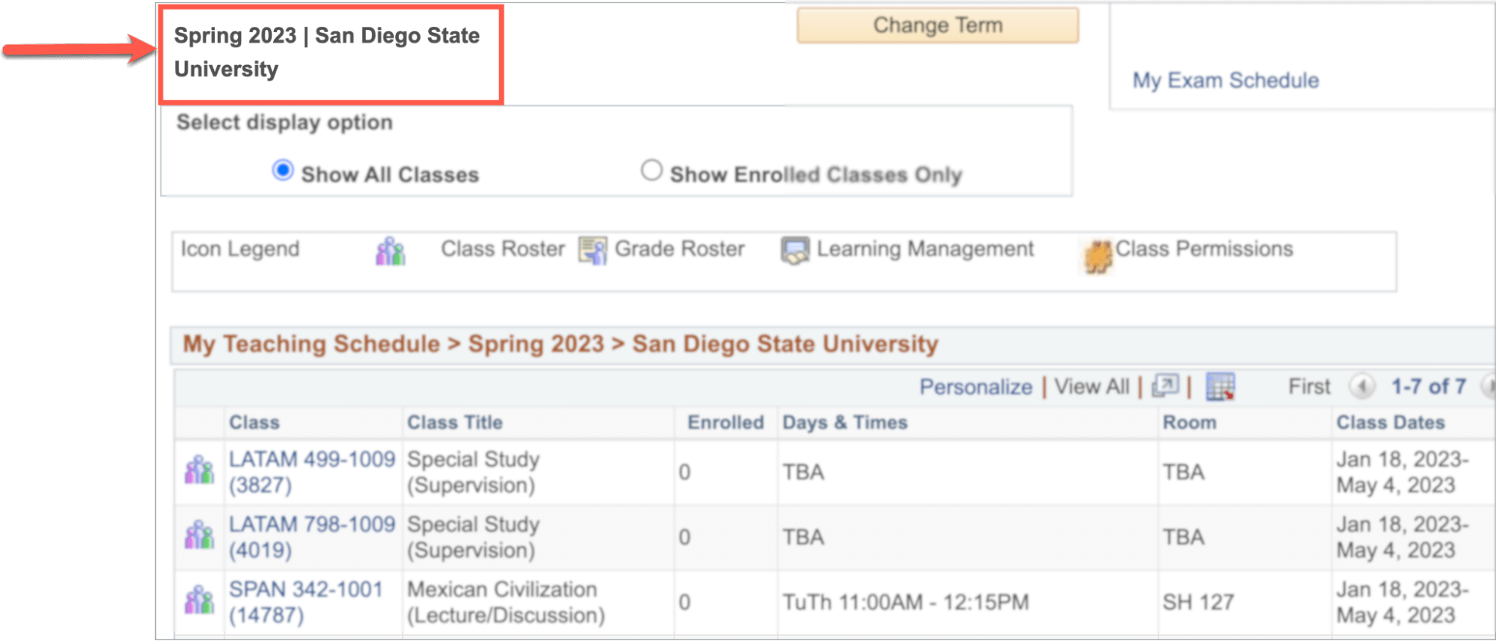The height and width of the screenshot is (641, 1496).
Task: Open class roster for SPAN 342-1001
Action: pos(199,601)
